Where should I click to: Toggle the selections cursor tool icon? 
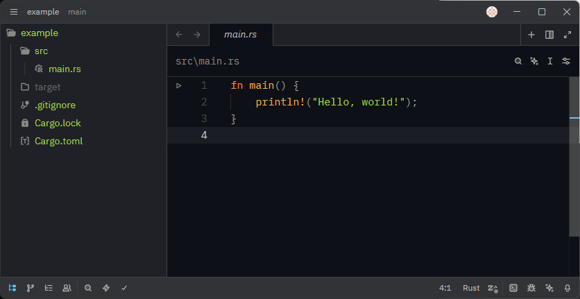(550, 62)
